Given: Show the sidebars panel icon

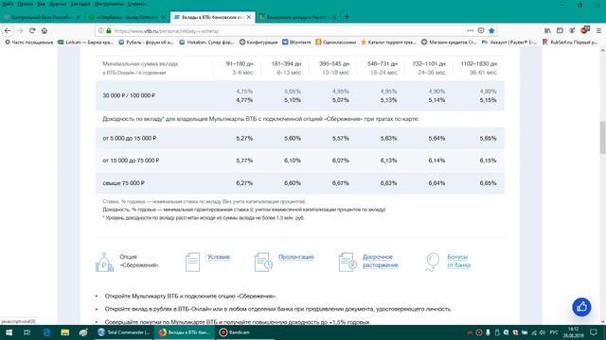Looking at the screenshot, I should tap(560, 30).
